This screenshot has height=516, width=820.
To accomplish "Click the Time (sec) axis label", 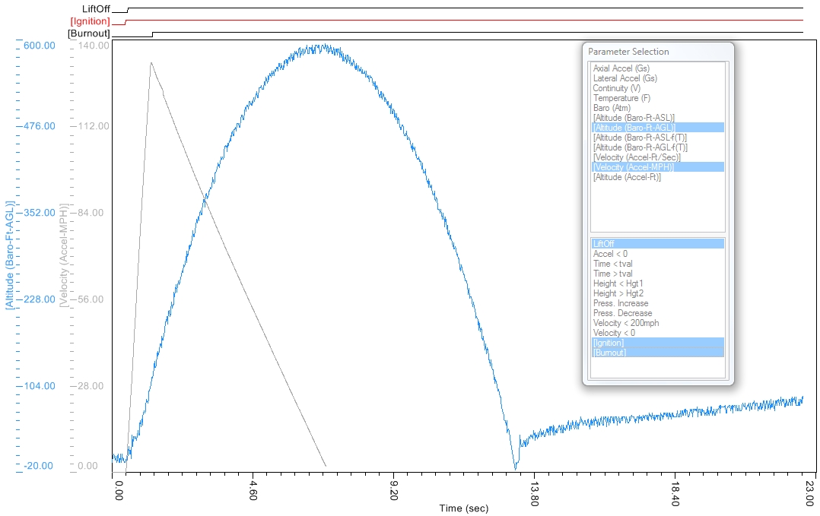I will [x=464, y=508].
